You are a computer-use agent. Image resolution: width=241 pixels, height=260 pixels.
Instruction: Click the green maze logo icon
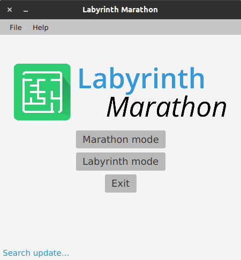point(42,92)
